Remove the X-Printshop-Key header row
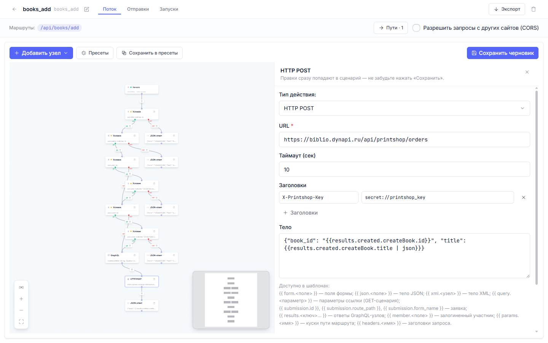The height and width of the screenshot is (343, 548). 524,197
